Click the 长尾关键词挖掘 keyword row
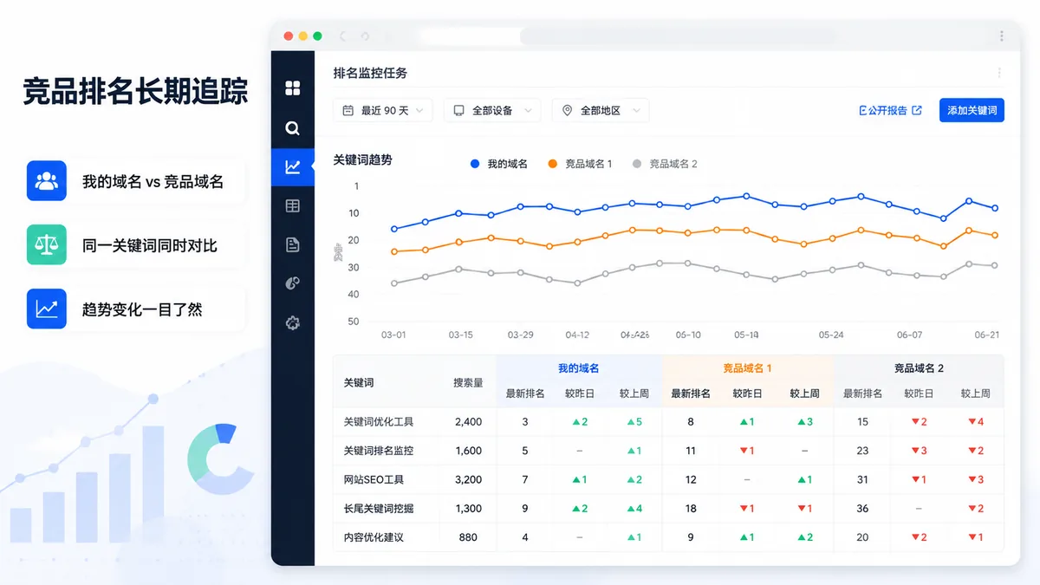The height and width of the screenshot is (585, 1040). [668, 509]
